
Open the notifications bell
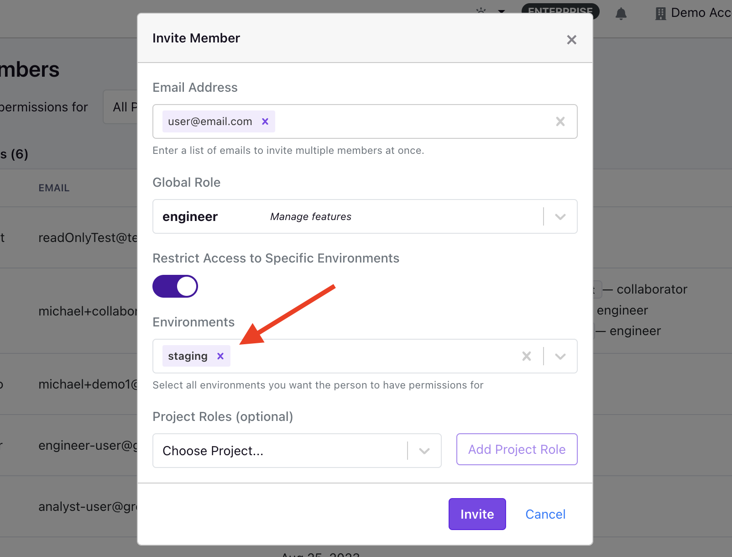click(621, 14)
